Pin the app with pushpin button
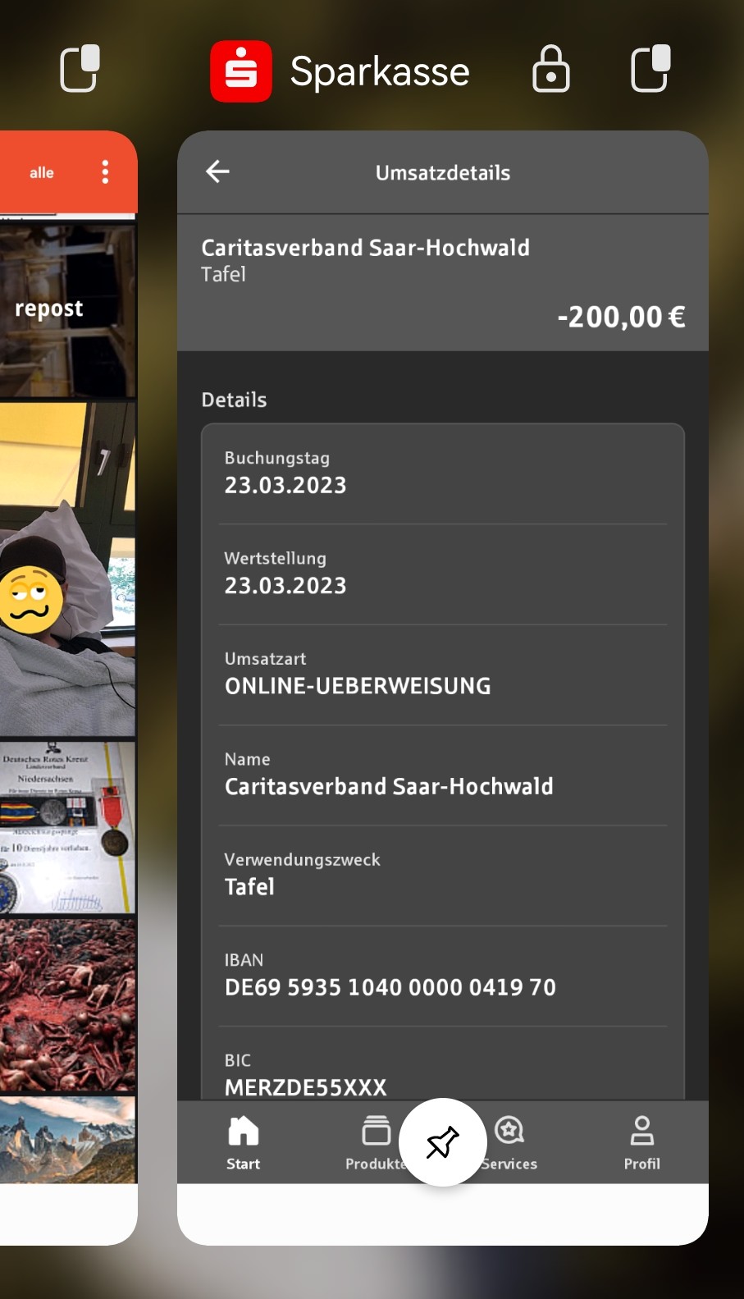This screenshot has width=744, height=1299. 443,1142
